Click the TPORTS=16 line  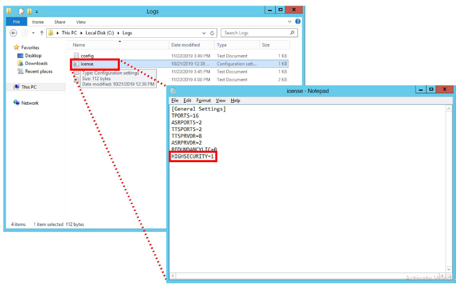(185, 115)
